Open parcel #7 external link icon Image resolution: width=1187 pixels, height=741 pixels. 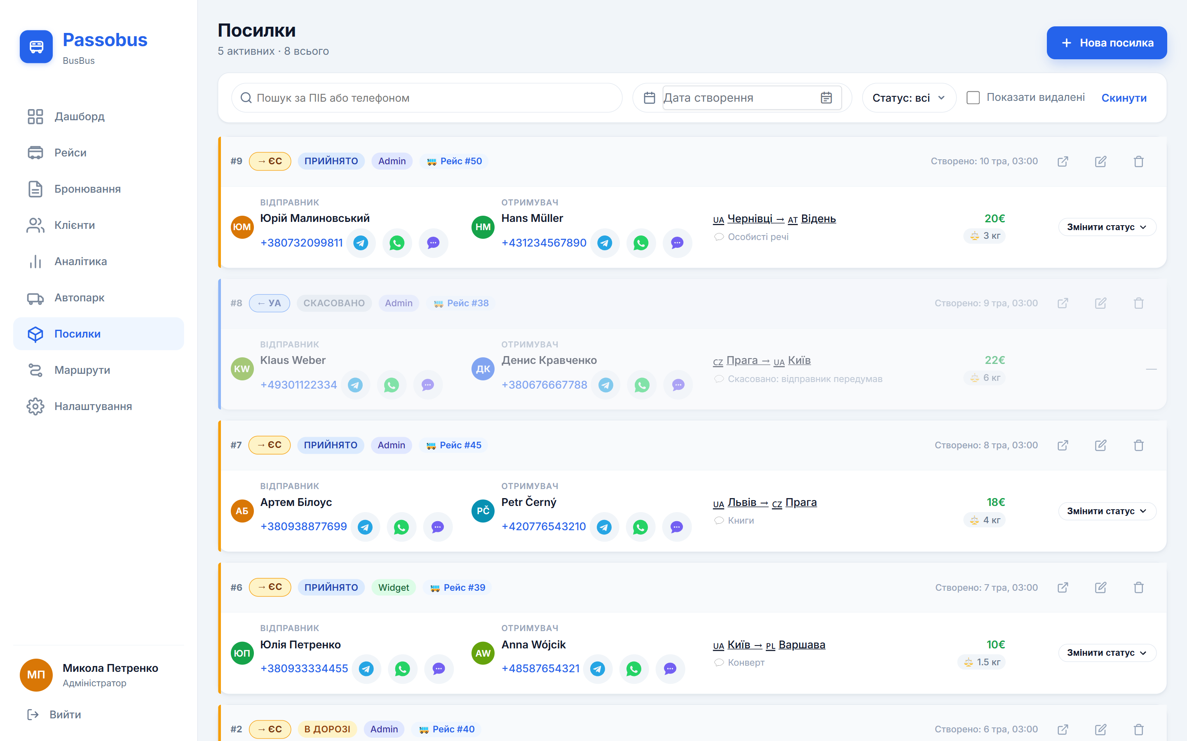pos(1063,445)
